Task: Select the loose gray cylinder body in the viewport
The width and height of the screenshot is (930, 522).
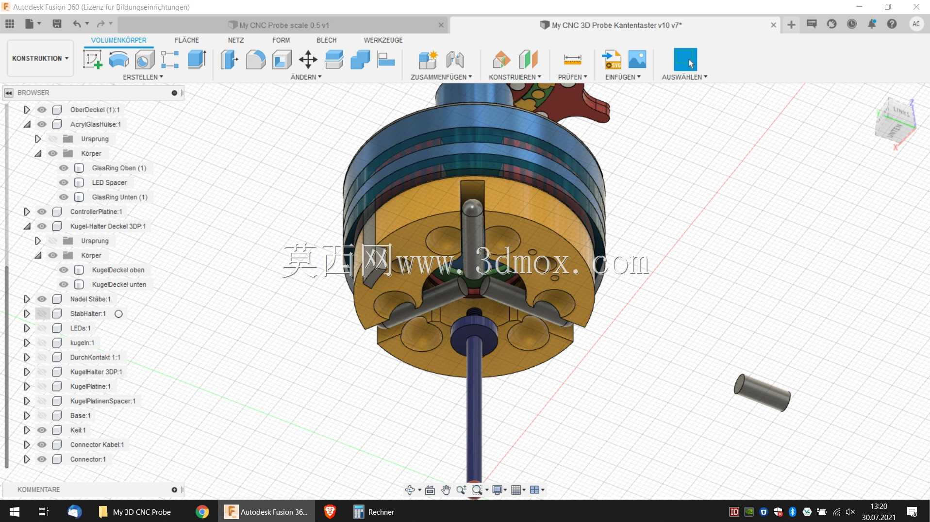Action: (762, 392)
